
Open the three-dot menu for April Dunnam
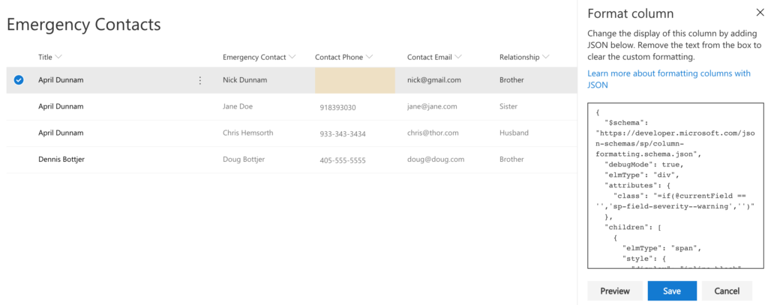click(199, 80)
